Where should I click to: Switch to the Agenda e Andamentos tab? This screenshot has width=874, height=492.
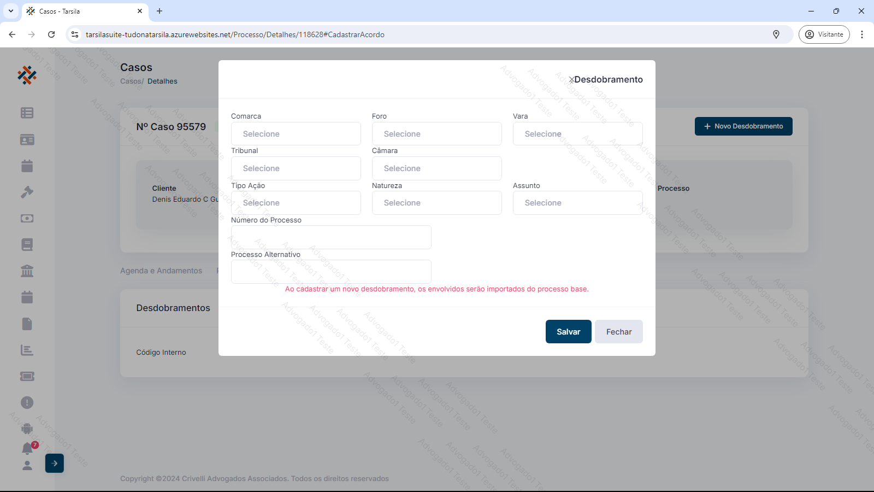pyautogui.click(x=161, y=271)
